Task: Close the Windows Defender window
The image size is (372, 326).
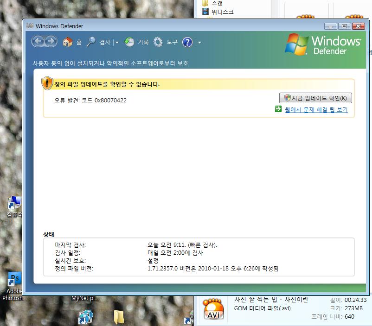Action: tap(359, 26)
